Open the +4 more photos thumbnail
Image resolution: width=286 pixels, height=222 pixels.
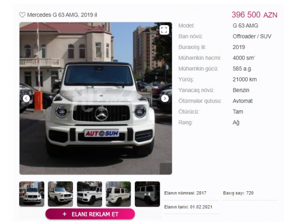pyautogui.click(x=147, y=194)
